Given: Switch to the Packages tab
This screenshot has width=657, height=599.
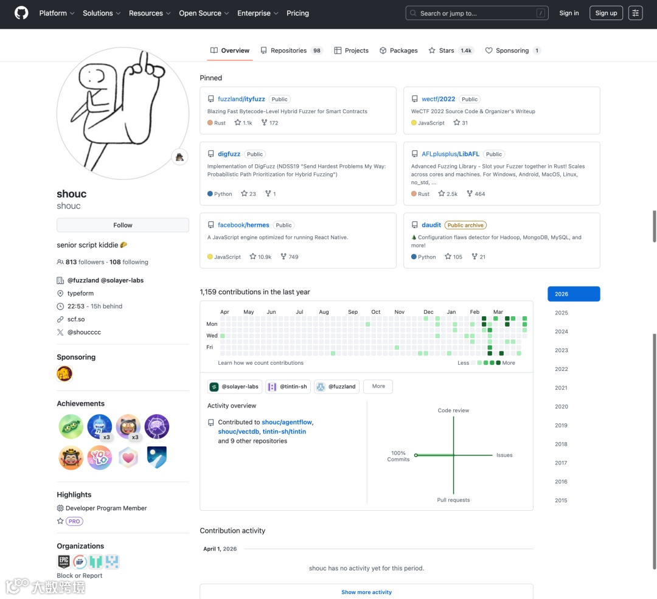Looking at the screenshot, I should click(x=398, y=50).
